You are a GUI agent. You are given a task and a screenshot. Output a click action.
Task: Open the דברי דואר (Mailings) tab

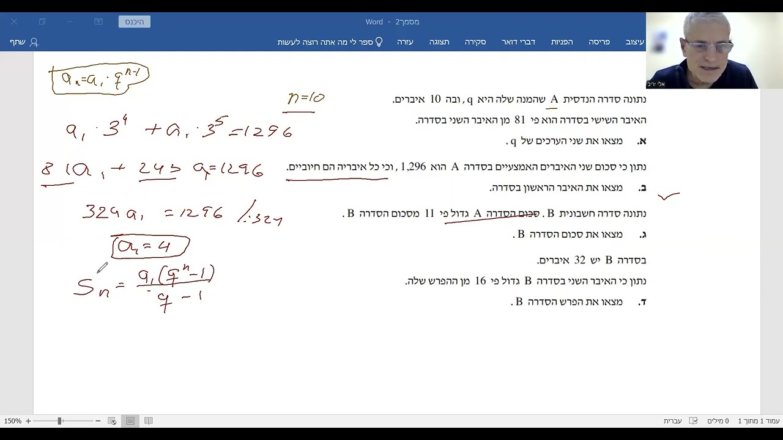click(x=518, y=42)
